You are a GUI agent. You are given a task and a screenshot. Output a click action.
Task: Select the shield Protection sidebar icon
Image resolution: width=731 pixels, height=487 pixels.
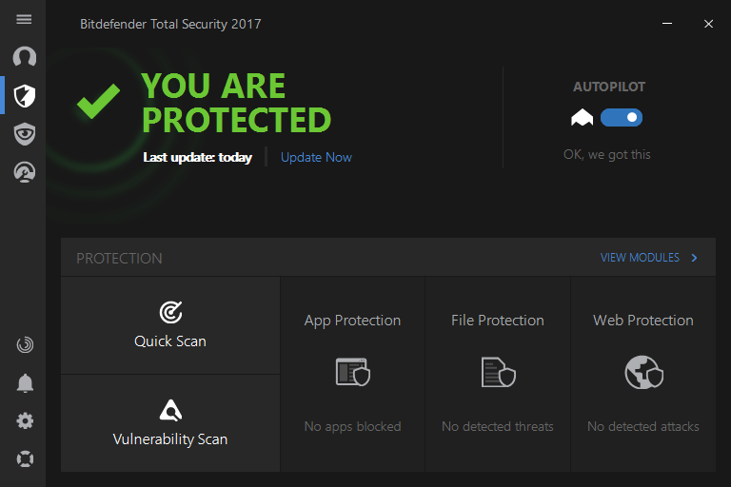[25, 95]
